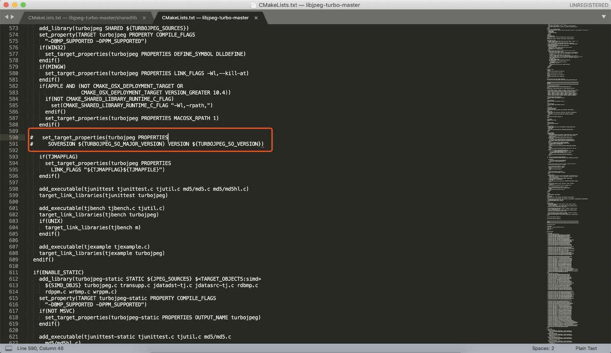This screenshot has height=353, width=611.
Task: Place cursor on add_library(turbojpeg SHARED line
Action: [114, 28]
